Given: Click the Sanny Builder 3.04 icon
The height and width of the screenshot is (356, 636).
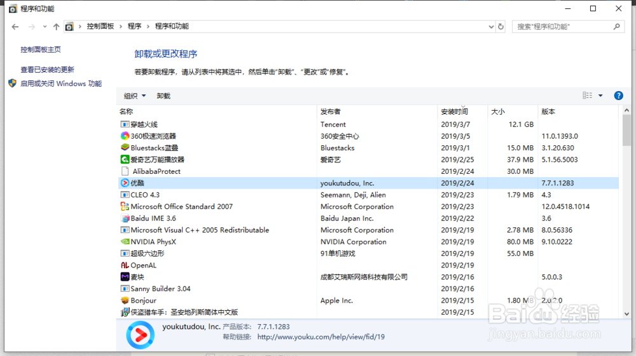Looking at the screenshot, I should (x=125, y=288).
